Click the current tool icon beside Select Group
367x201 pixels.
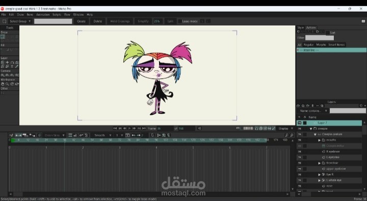coord(4,21)
